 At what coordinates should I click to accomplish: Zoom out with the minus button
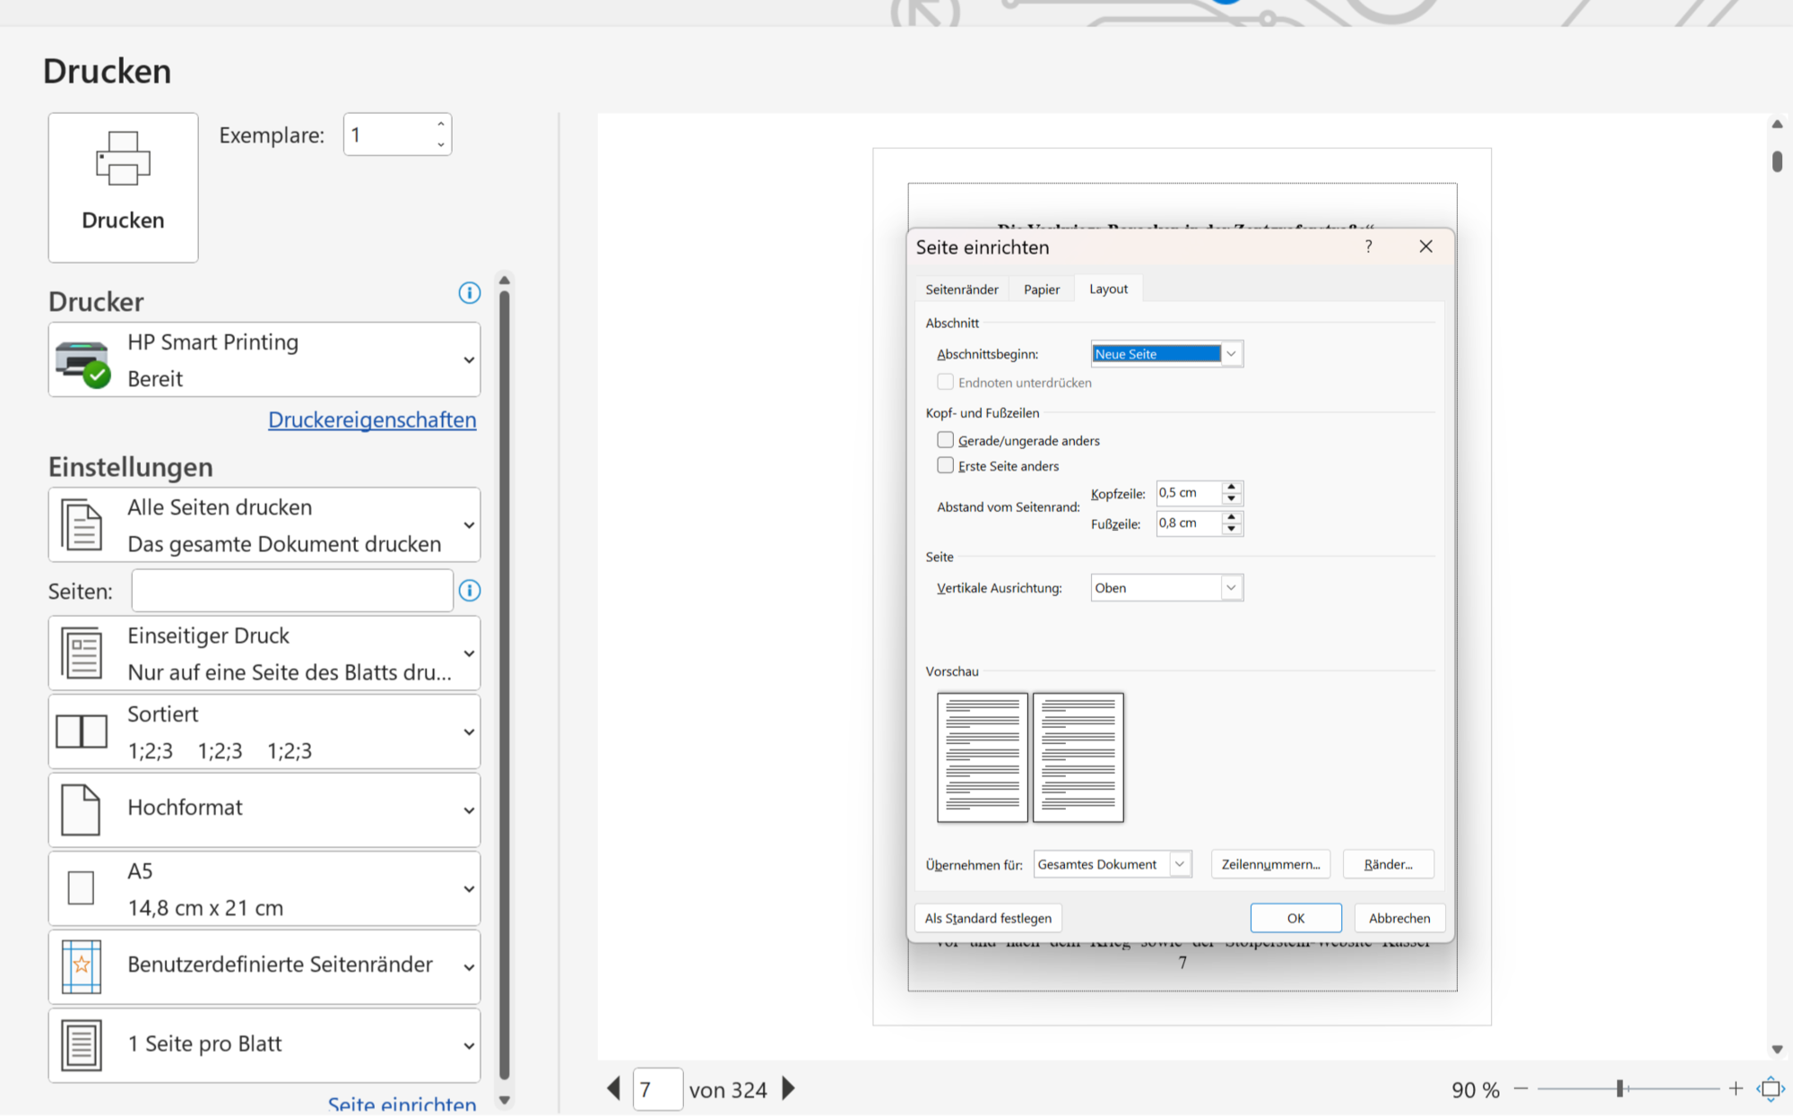pyautogui.click(x=1521, y=1089)
